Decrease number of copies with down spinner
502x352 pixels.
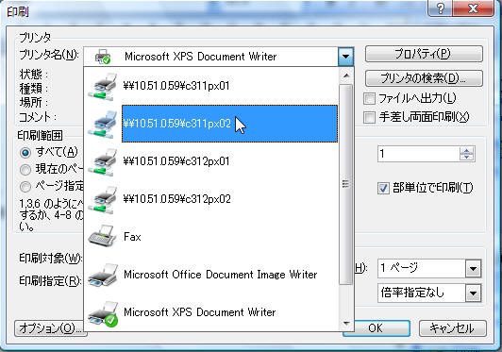point(467,158)
